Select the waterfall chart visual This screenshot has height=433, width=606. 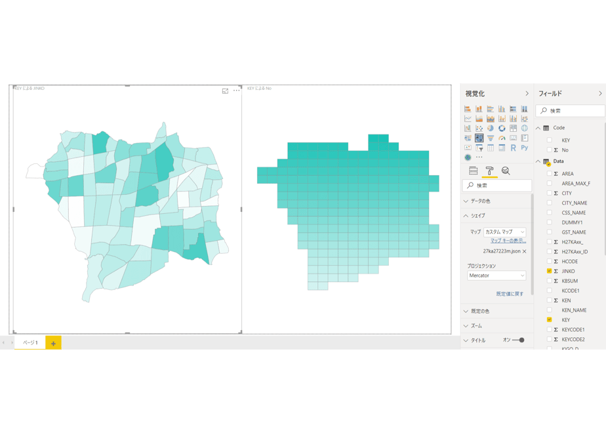point(468,128)
